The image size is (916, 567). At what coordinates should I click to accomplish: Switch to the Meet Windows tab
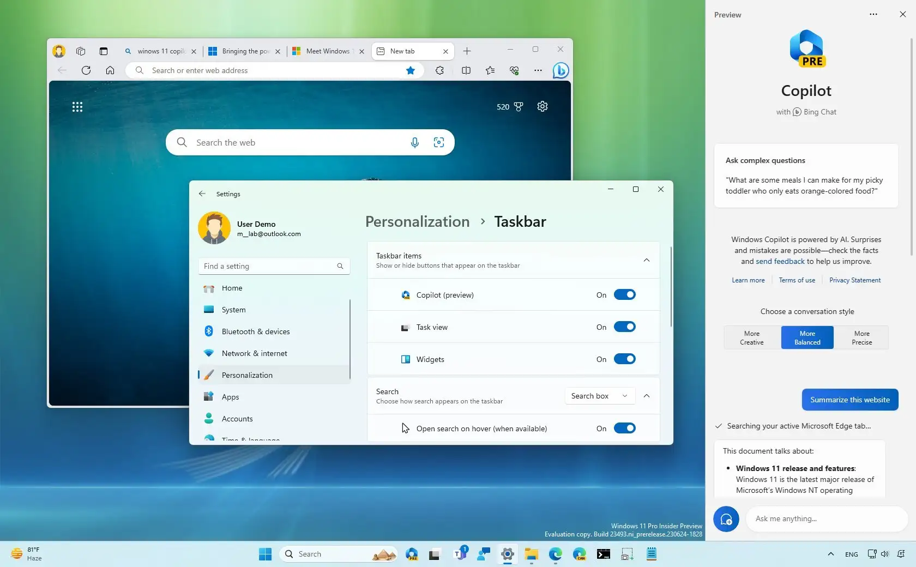[x=327, y=51]
